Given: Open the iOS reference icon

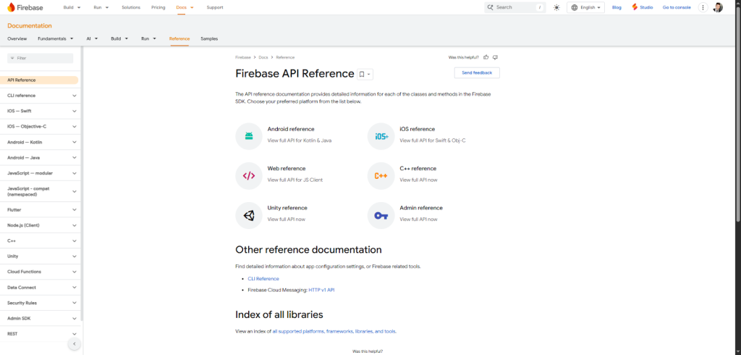Looking at the screenshot, I should pos(381,136).
